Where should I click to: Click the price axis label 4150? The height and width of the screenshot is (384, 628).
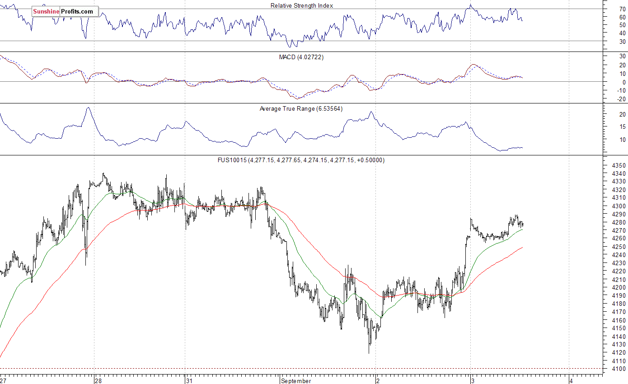pyautogui.click(x=619, y=328)
